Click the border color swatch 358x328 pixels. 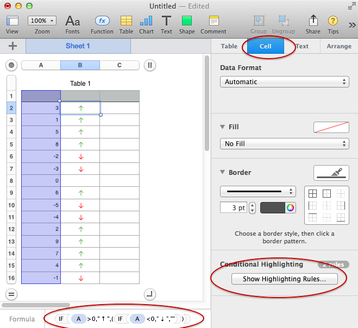click(273, 207)
